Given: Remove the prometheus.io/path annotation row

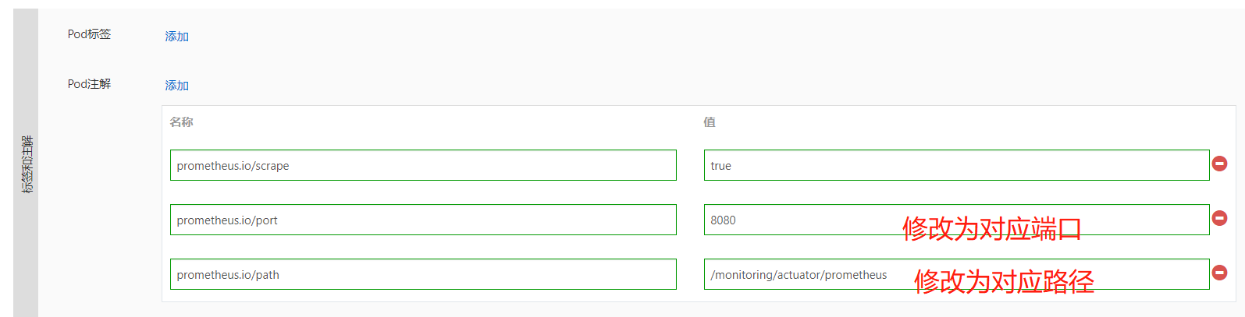Looking at the screenshot, I should coord(1219,273).
